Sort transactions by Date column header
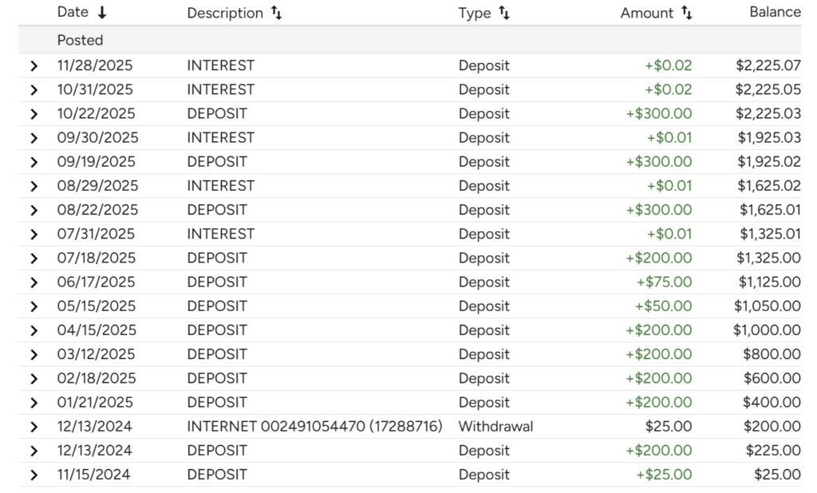This screenshot has width=817, height=493. point(73,13)
